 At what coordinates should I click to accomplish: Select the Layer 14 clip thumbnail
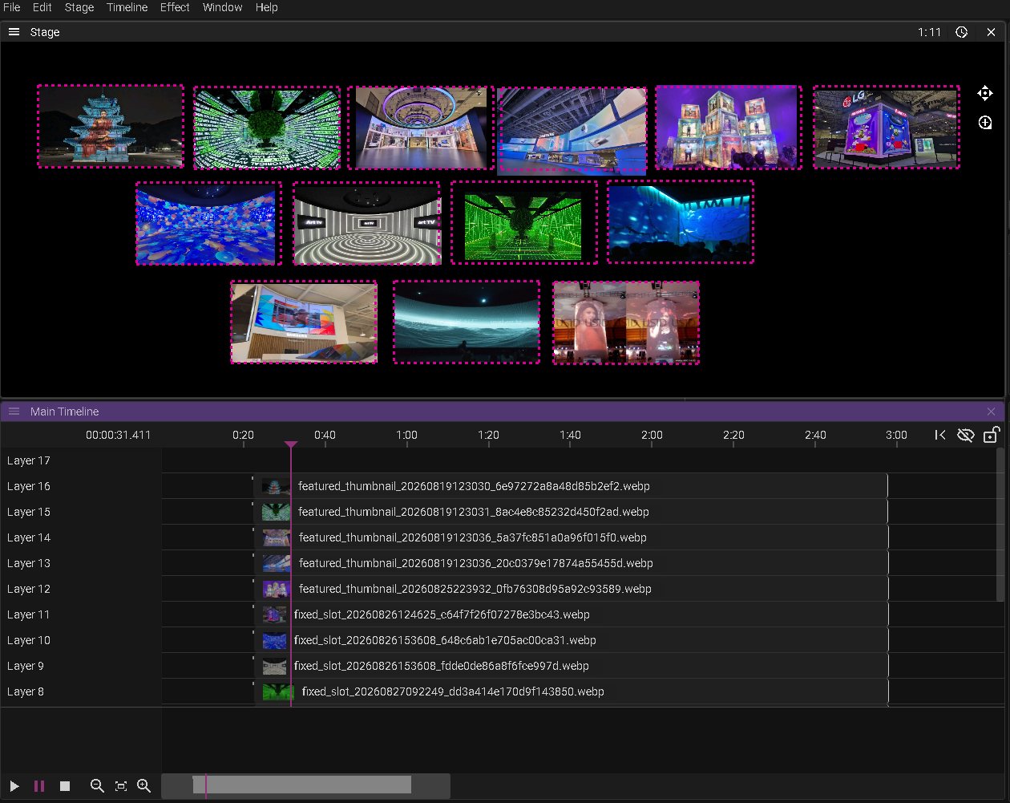click(276, 537)
